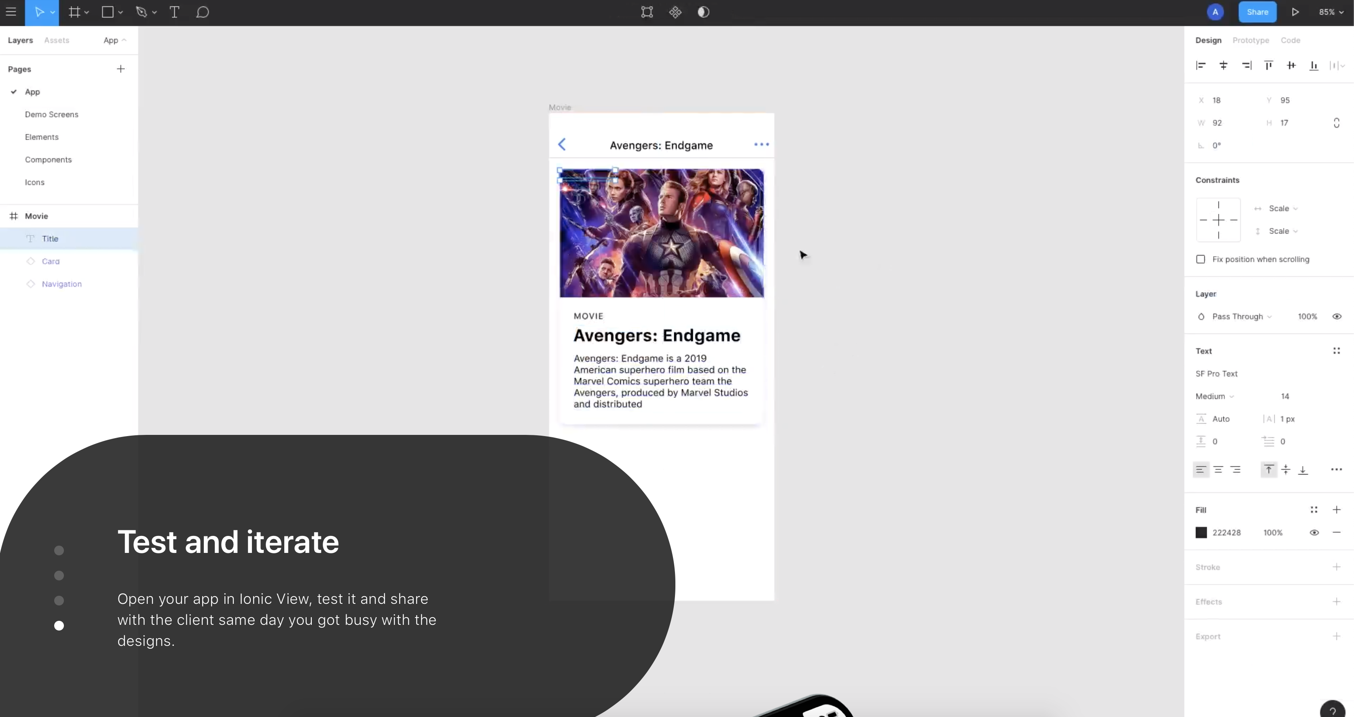Select the Text tool in toolbar
The image size is (1354, 717).
[x=174, y=12]
